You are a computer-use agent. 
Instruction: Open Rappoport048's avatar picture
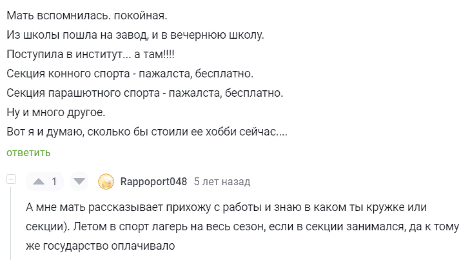[x=106, y=182]
